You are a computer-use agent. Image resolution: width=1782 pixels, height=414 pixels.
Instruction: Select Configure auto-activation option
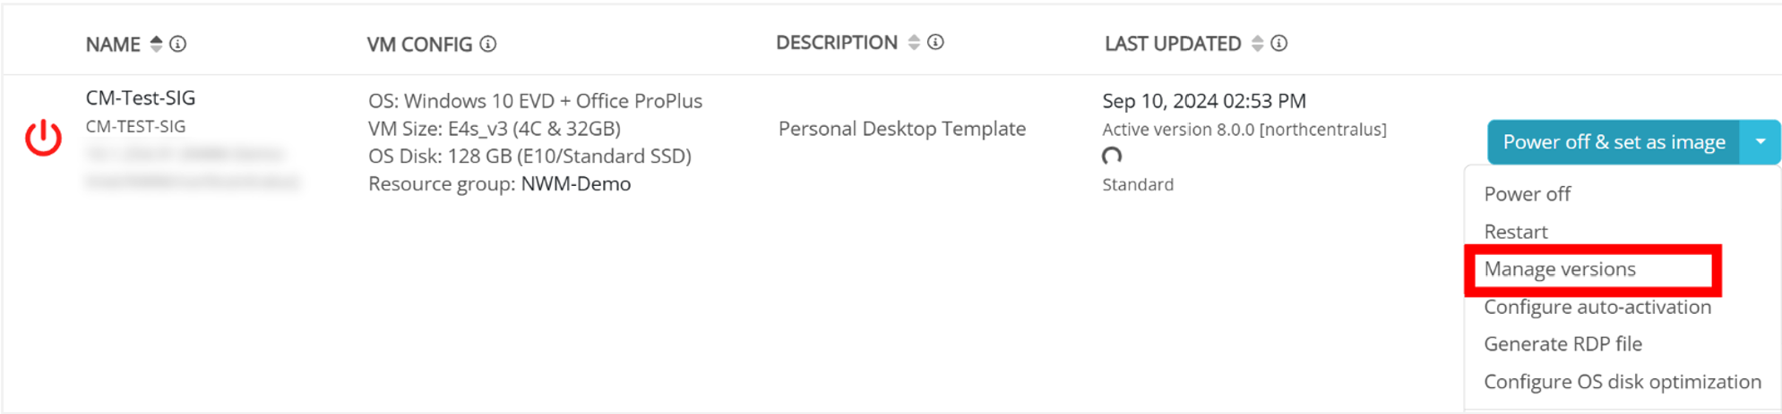point(1597,307)
